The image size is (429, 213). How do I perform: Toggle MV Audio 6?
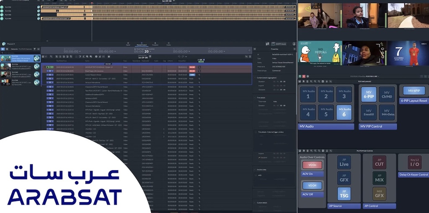click(x=344, y=112)
